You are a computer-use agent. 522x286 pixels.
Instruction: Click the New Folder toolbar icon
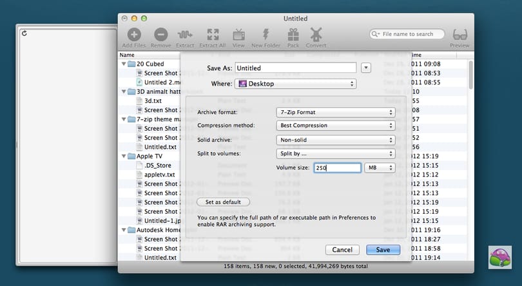pos(266,34)
